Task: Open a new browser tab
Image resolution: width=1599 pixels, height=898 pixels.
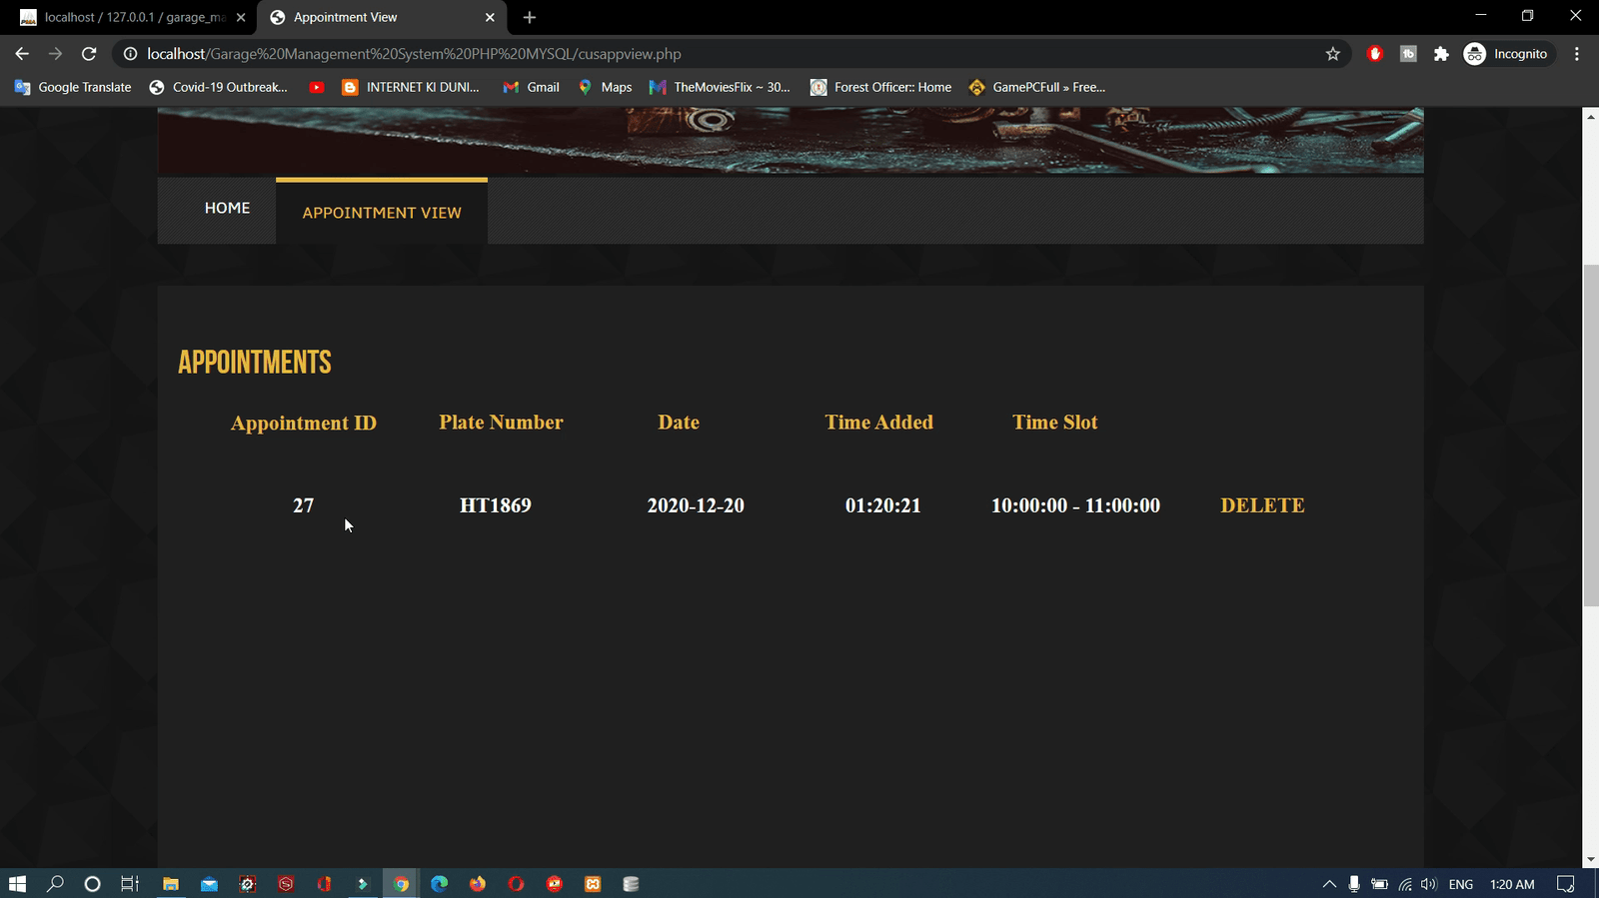Action: [x=529, y=17]
